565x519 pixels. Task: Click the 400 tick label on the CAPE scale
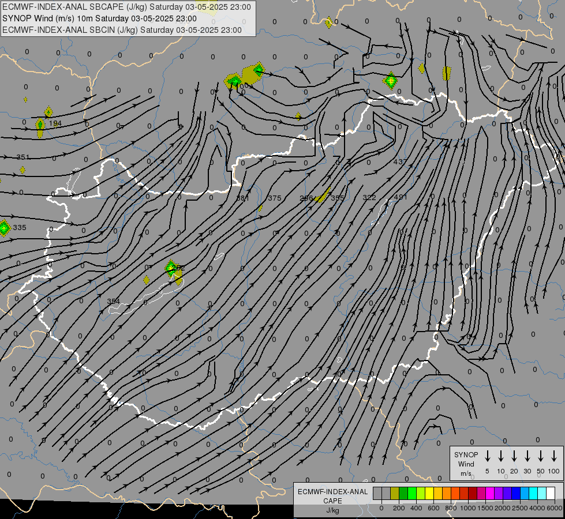pos(416,508)
